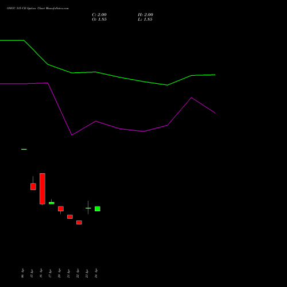Click the 'H: 2.00' high value

(145, 15)
